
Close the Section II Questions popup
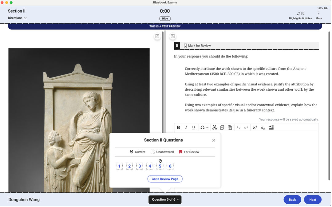[213, 140]
